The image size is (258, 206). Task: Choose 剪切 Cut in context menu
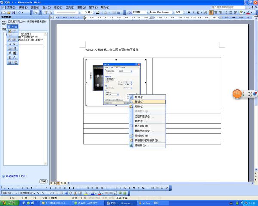click(x=147, y=97)
